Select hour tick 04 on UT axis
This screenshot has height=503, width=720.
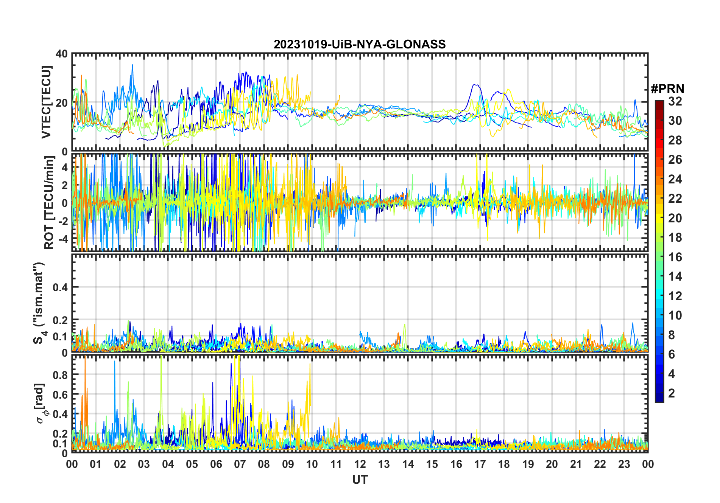point(168,464)
